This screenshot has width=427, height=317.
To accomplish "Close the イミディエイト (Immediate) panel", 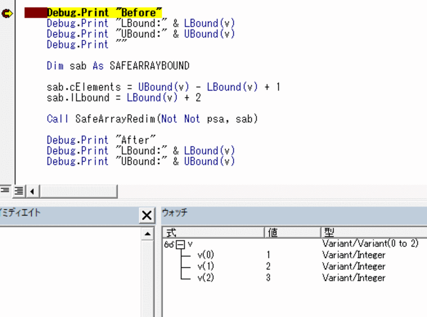I will 147,215.
